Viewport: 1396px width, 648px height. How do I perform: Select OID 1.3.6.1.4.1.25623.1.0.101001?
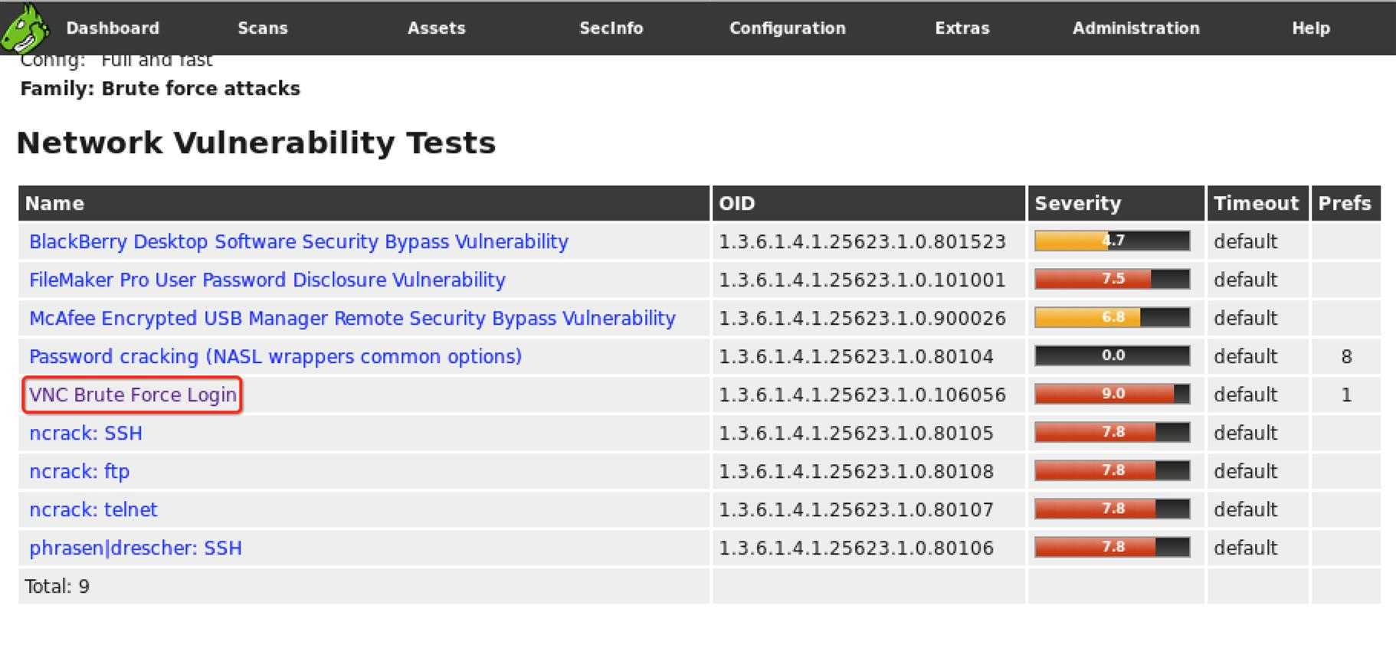[x=862, y=280]
